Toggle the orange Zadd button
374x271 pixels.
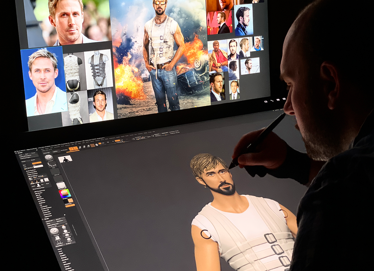coord(117,141)
